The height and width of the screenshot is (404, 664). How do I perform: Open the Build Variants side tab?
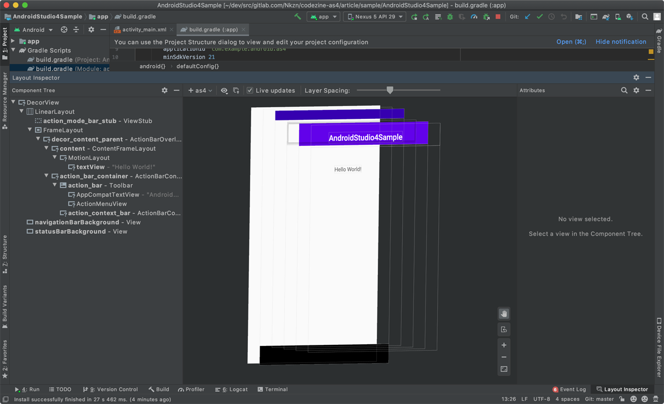5,307
